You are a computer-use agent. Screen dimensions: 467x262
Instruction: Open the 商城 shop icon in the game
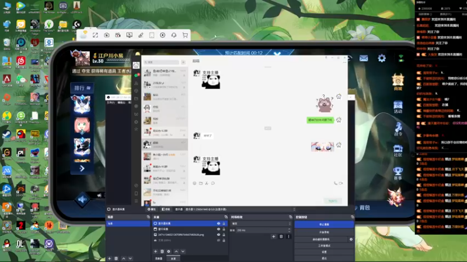(x=398, y=82)
